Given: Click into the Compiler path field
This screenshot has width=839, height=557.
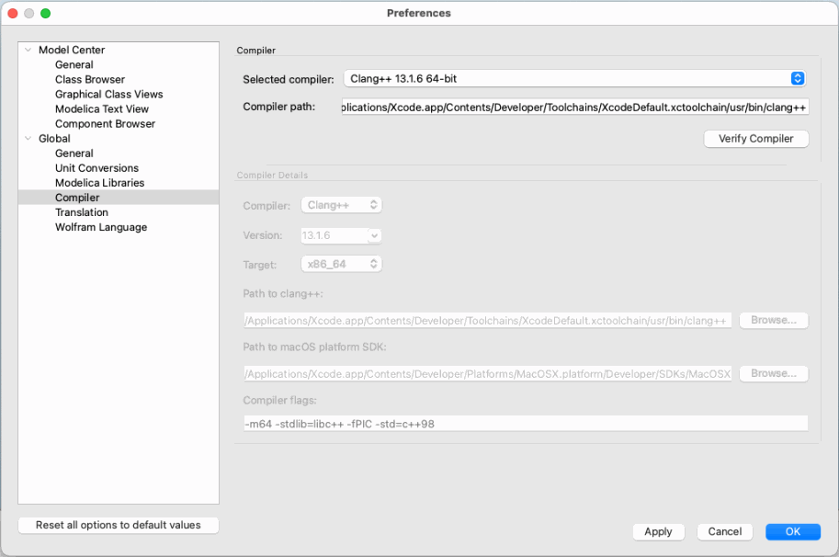Looking at the screenshot, I should pos(574,108).
